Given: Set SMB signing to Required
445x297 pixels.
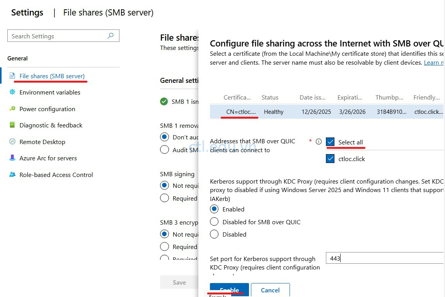Looking at the screenshot, I should pos(164,198).
